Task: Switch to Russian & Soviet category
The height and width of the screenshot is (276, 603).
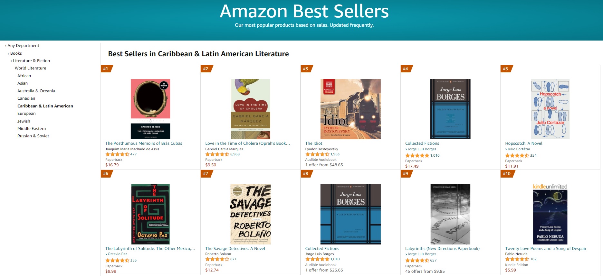Action: coord(33,136)
